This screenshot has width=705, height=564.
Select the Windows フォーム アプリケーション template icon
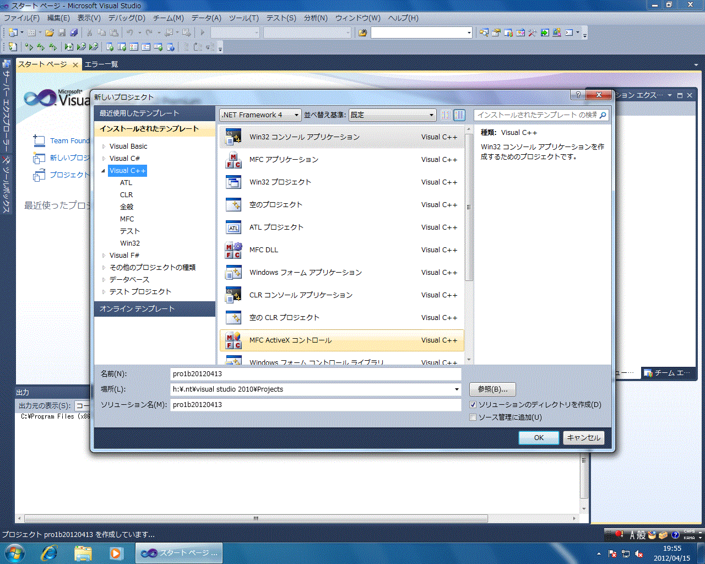(234, 273)
